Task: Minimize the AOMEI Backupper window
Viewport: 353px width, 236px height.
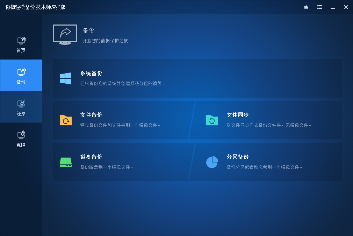Action: [x=333, y=7]
